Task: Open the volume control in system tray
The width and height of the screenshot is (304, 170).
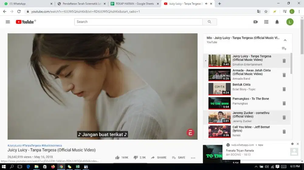Action: click(x=267, y=167)
